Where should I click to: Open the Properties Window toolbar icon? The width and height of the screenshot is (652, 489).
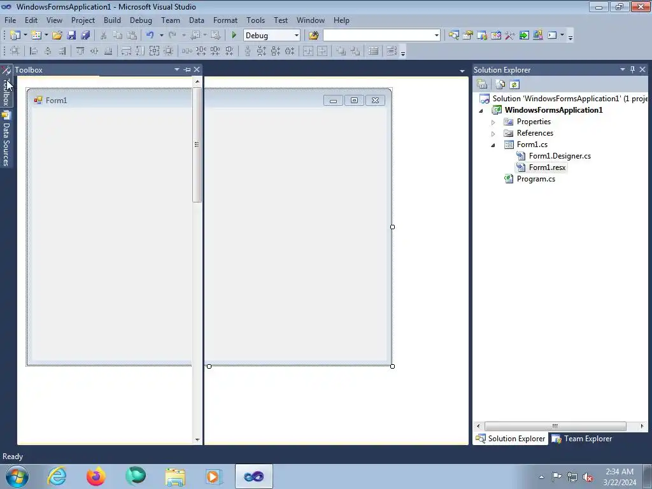point(468,36)
